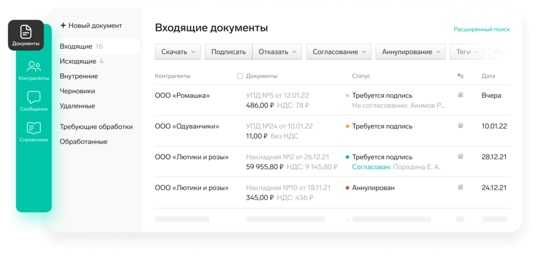The image size is (538, 256).
Task: Open the Согласование dropdown menu
Action: click(x=339, y=52)
